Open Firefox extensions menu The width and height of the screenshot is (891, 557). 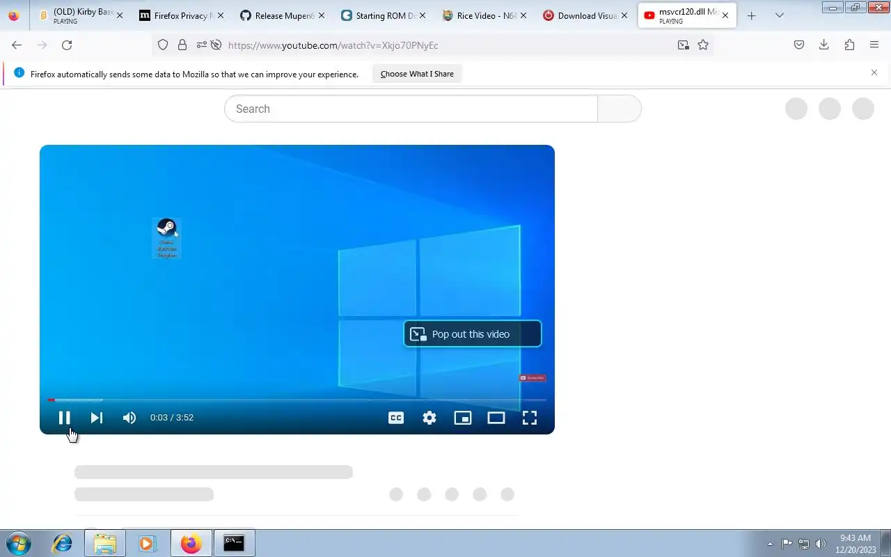click(849, 45)
